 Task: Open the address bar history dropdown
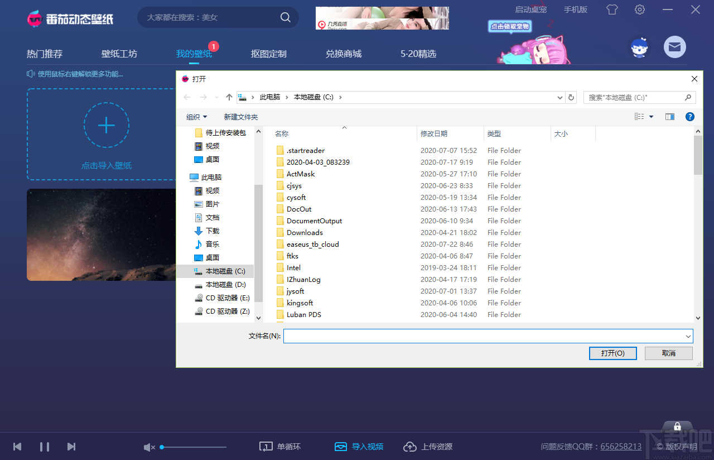point(559,97)
